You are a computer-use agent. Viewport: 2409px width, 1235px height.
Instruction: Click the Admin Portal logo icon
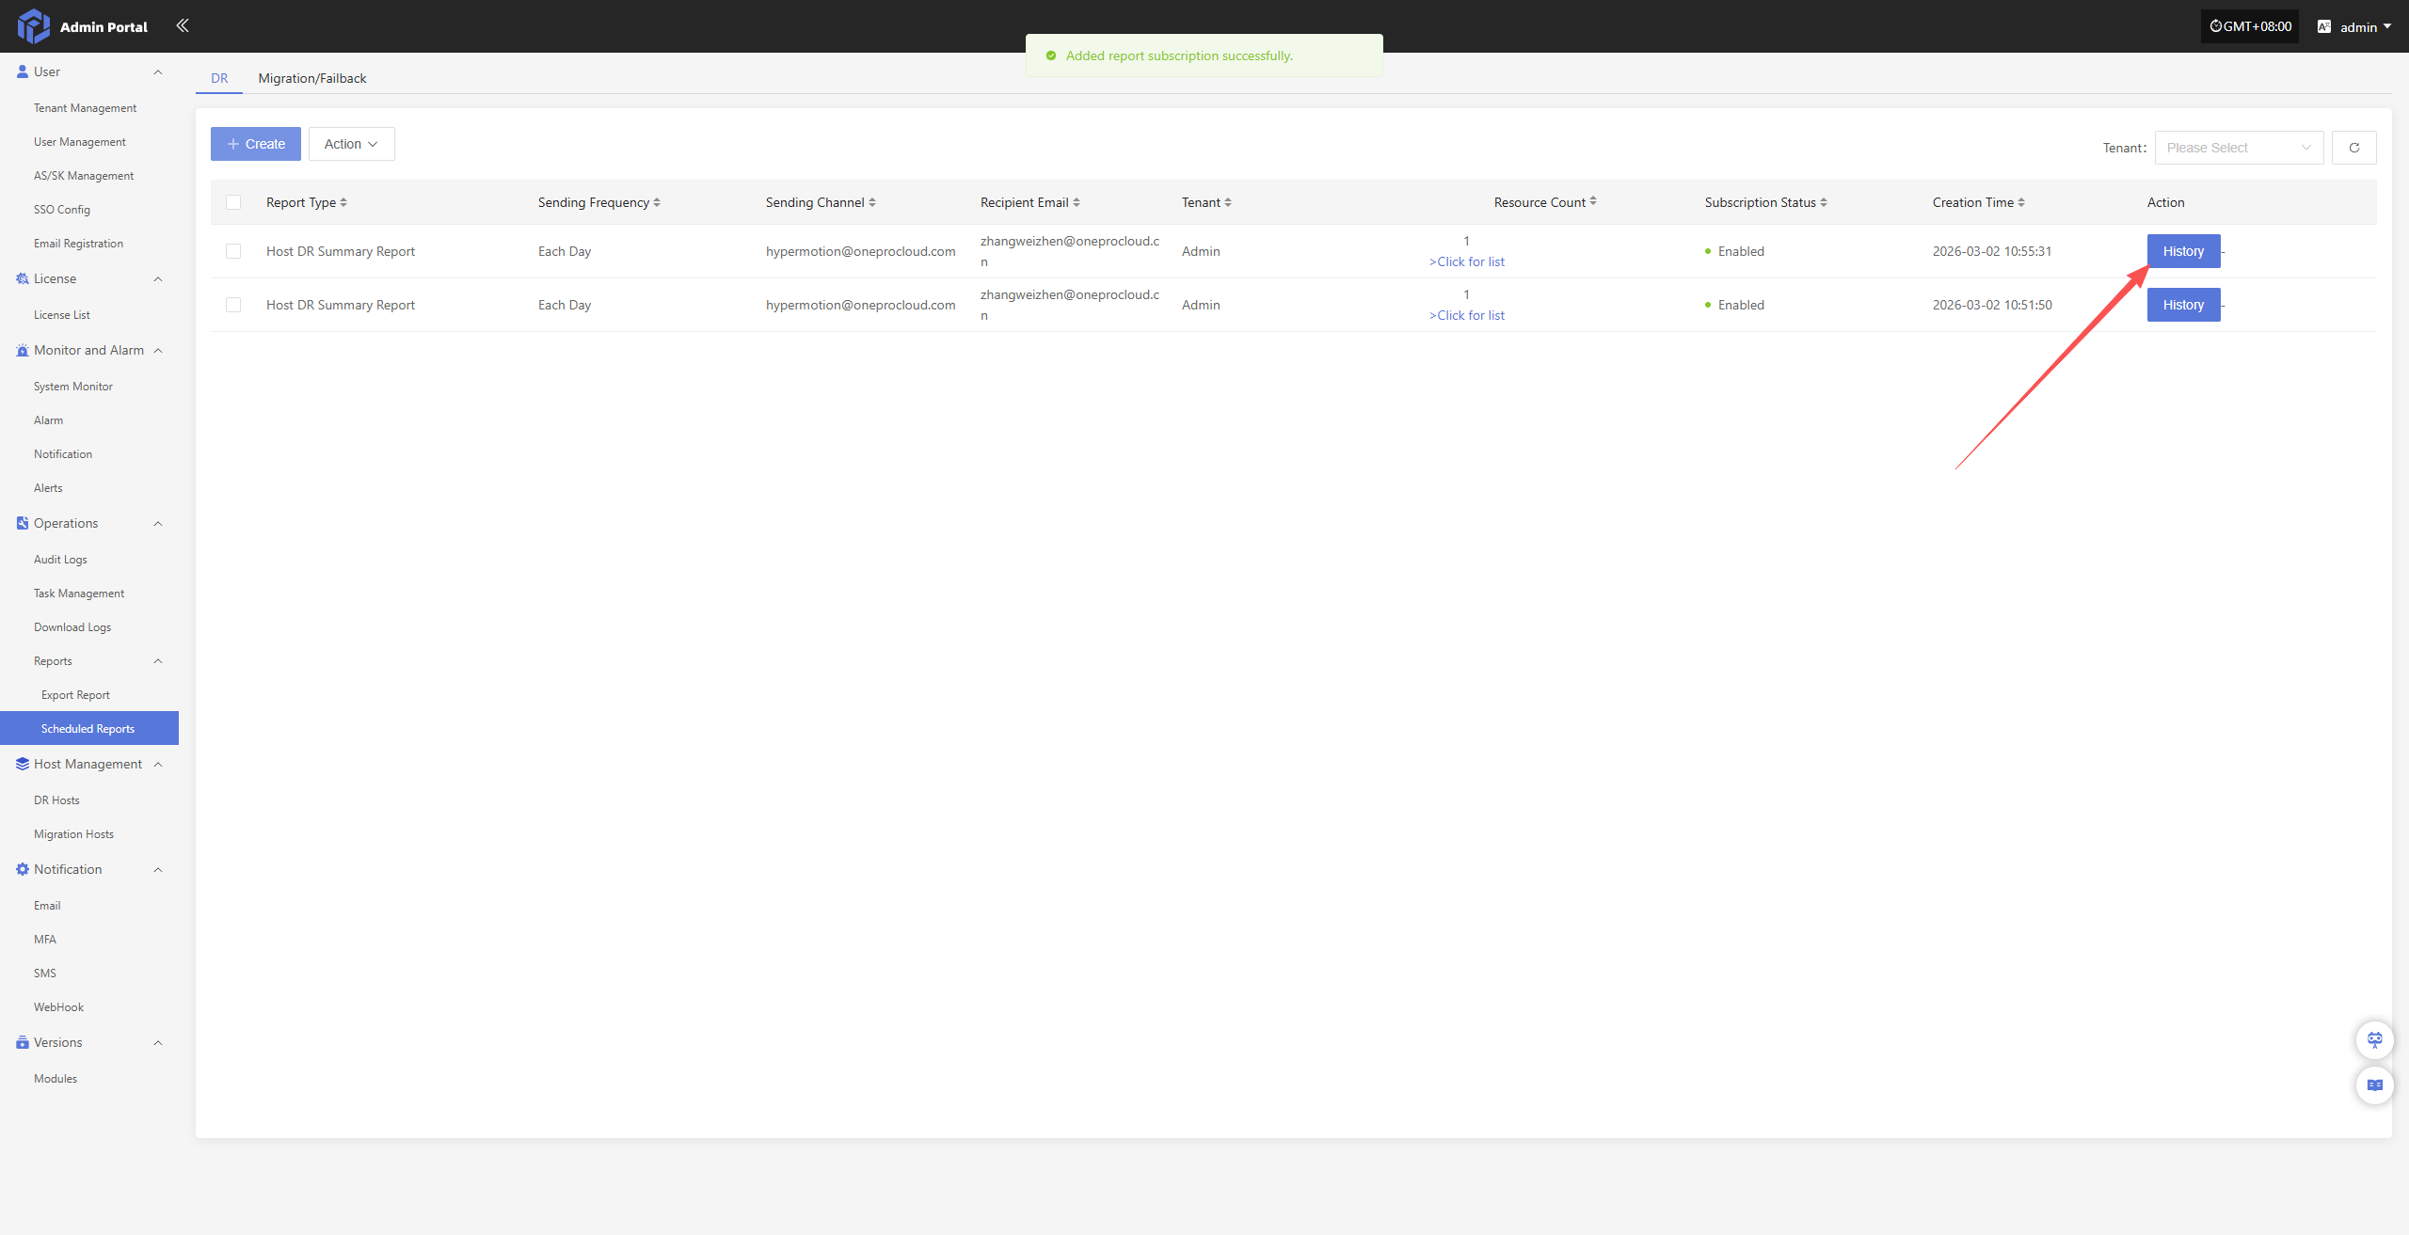(x=33, y=26)
